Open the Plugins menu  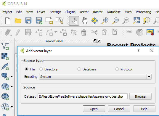tap(70, 12)
